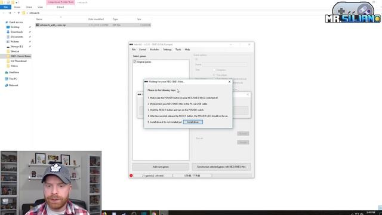Click the game Name input field
This screenshot has width=382, height=215.
coord(224,64)
